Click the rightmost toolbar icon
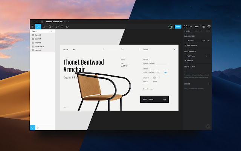The height and width of the screenshot is (151, 241). [209, 27]
